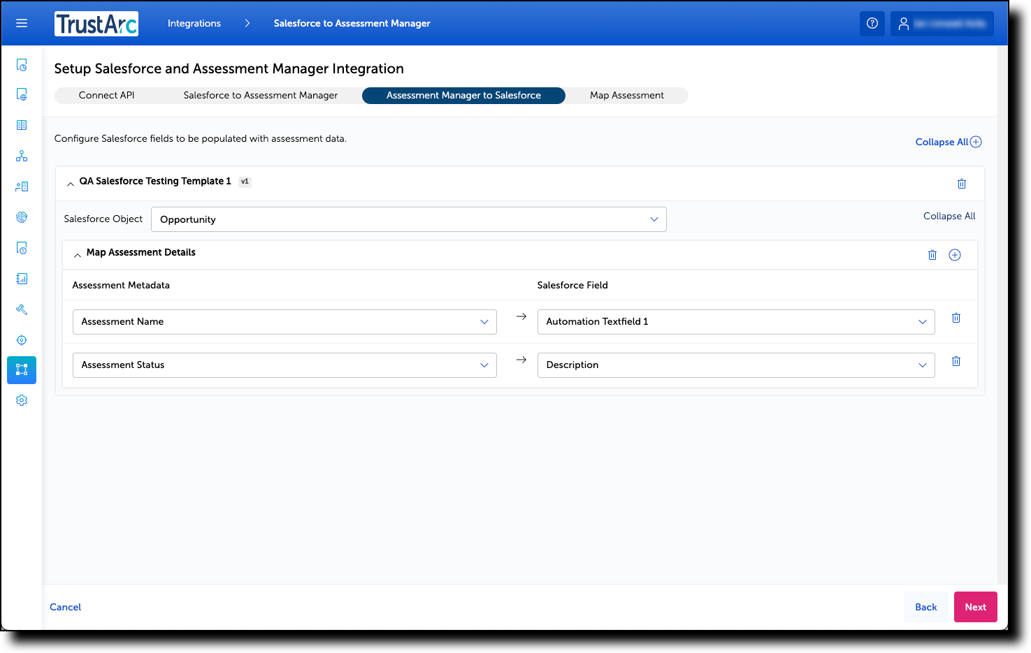1031x653 pixels.
Task: Select the gavel icon in the sidebar
Action: [21, 309]
